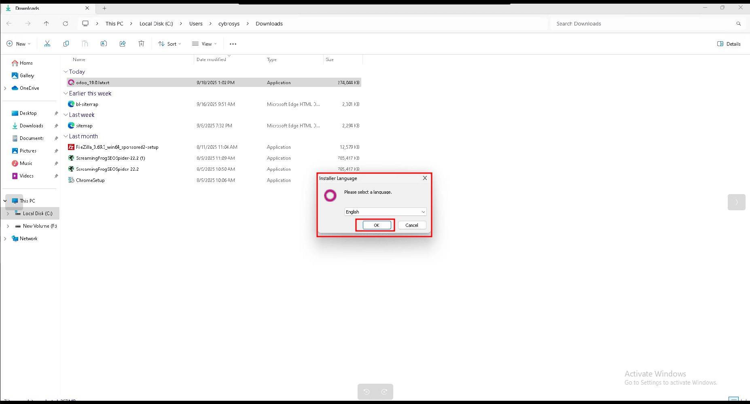Close the Installer Language dialog
The height and width of the screenshot is (404, 750).
[425, 178]
